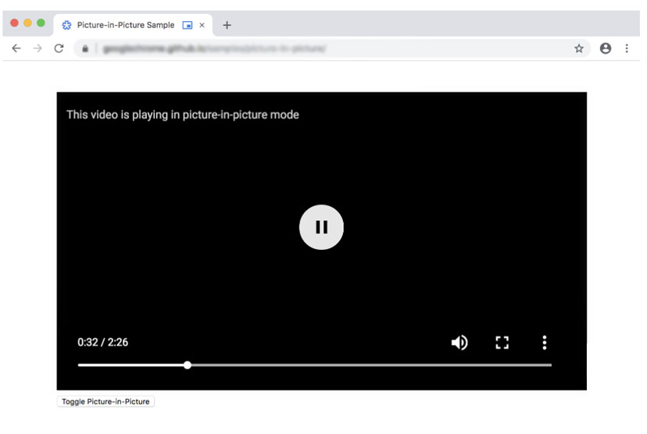Seek on the video progress track
This screenshot has width=647, height=434.
[315, 365]
